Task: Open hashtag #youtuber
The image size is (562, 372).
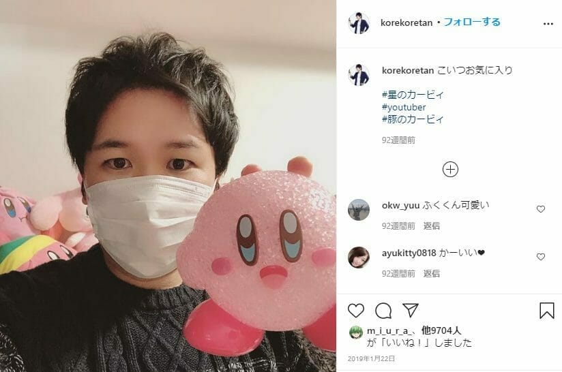Action: pyautogui.click(x=404, y=107)
